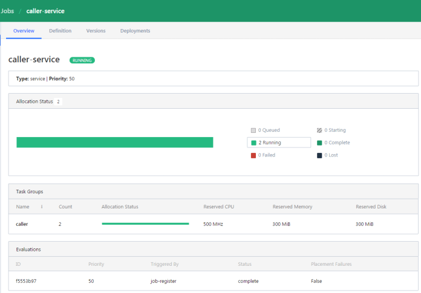This screenshot has height=293, width=421.
Task: Click the striped Starting legend square
Action: [319, 130]
